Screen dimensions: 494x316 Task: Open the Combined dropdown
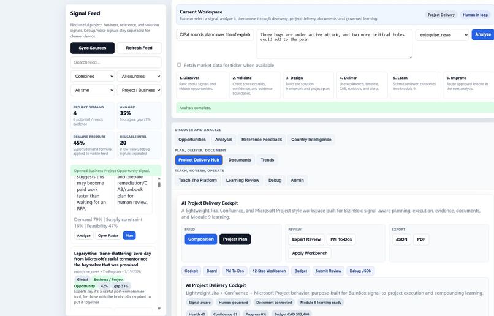coord(93,76)
